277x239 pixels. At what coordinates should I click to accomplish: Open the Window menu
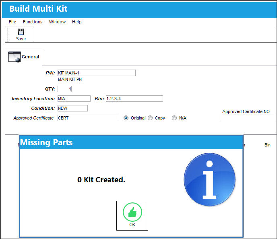[57, 22]
